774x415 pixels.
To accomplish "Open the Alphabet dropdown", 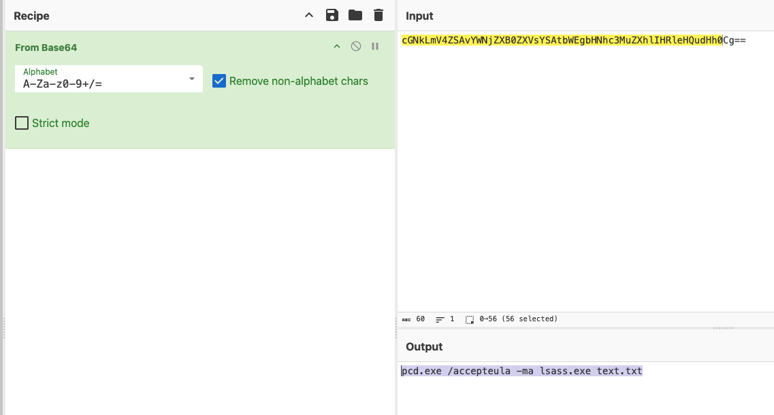I will point(109,79).
